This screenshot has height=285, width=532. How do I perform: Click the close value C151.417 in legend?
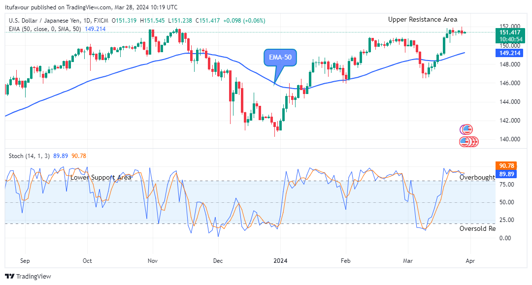208,21
